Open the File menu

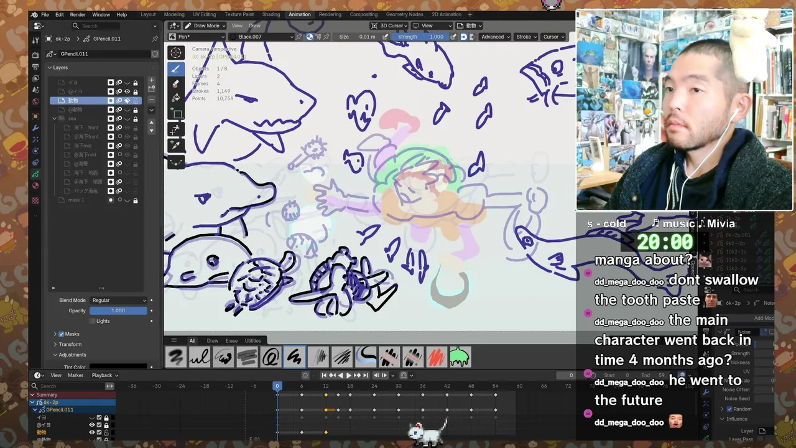click(45, 14)
